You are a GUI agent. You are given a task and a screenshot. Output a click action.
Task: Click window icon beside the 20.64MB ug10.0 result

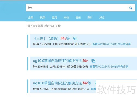93,61
